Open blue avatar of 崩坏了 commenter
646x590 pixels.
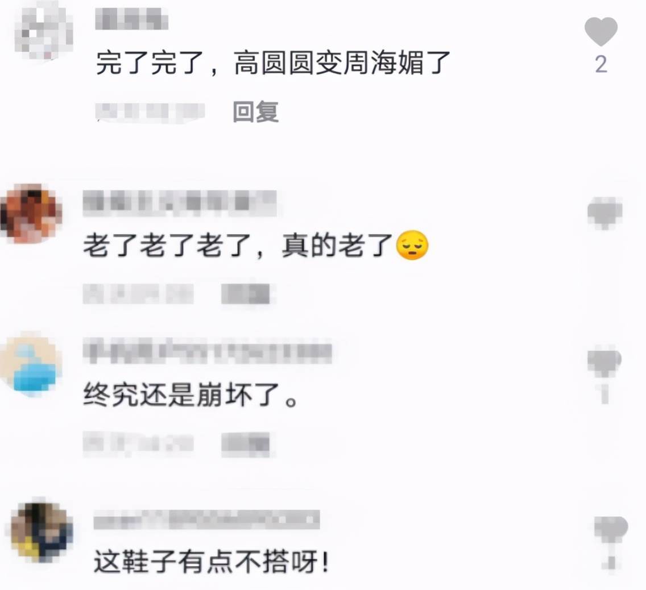click(31, 364)
